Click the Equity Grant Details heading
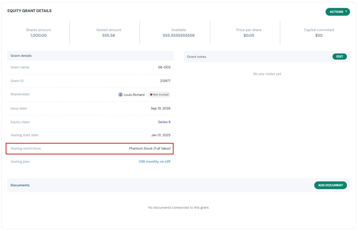The width and height of the screenshot is (358, 231). [x=29, y=11]
